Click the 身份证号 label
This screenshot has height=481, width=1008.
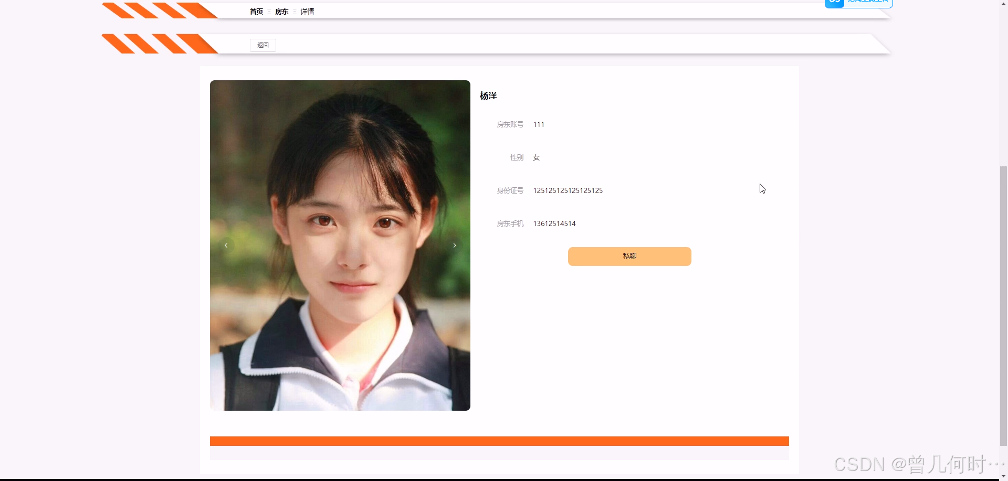510,190
